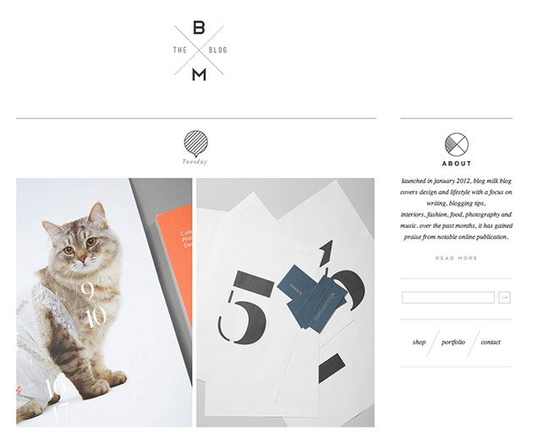Focus the sidebar search input field

[448, 297]
